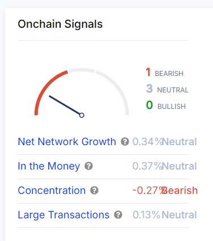The height and width of the screenshot is (241, 213).
Task: Show the help tooltip for In the Money
Action: coord(88,166)
